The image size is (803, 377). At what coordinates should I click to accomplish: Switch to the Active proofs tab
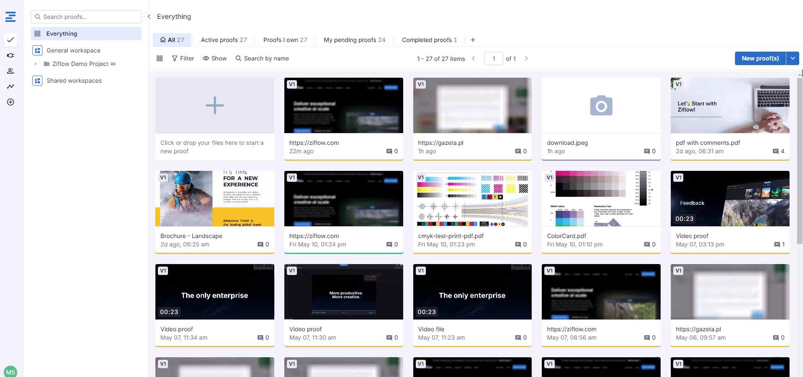point(223,40)
